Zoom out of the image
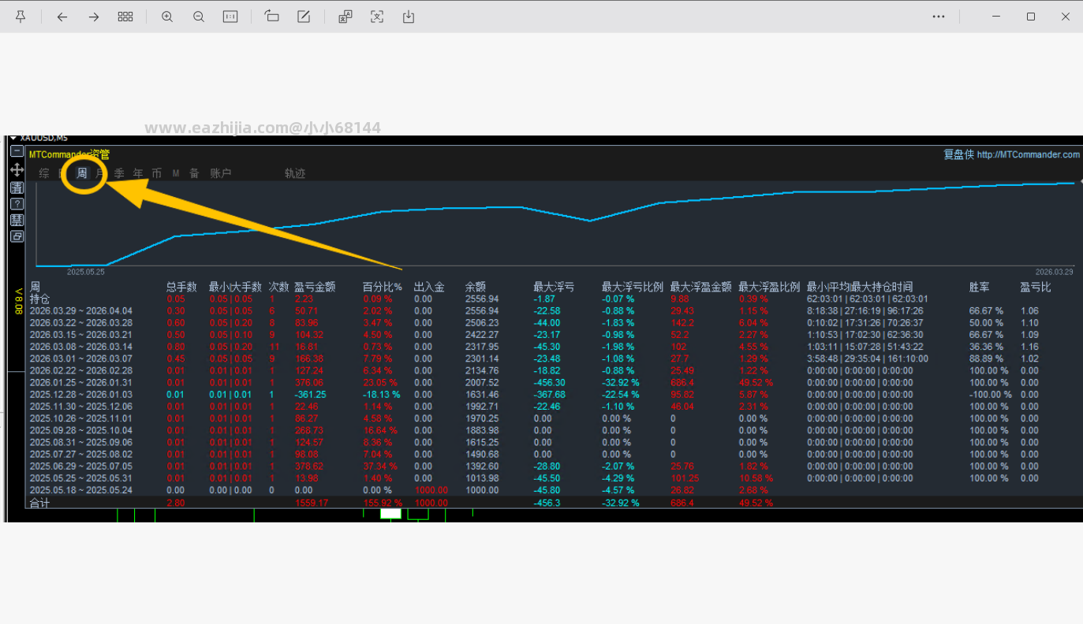 [x=199, y=17]
